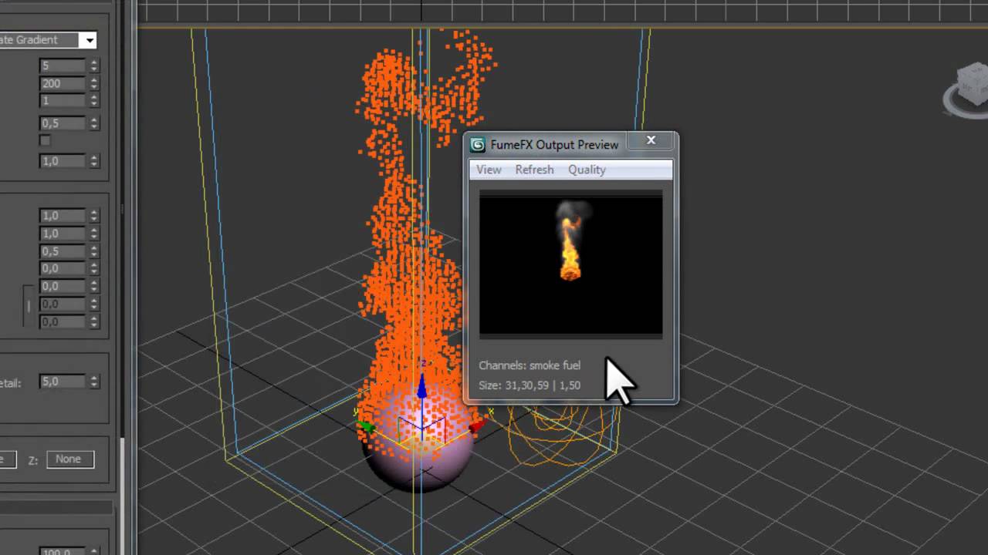988x555 pixels.
Task: Click the input field showing 5 under Gradient dropdown
Action: 63,66
